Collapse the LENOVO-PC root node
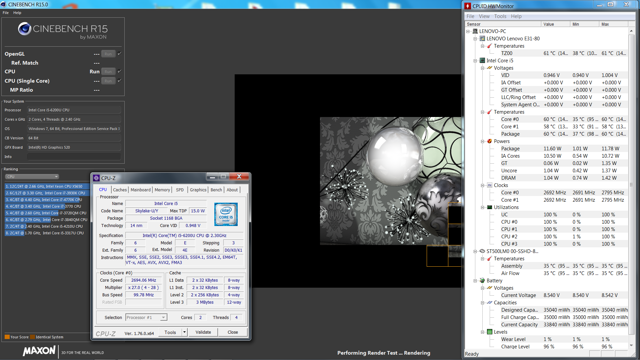 (468, 31)
